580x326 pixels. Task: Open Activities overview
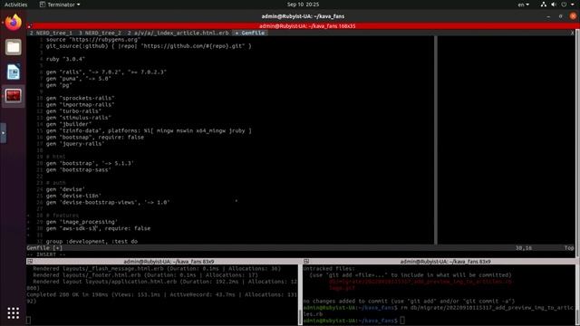[x=16, y=5]
